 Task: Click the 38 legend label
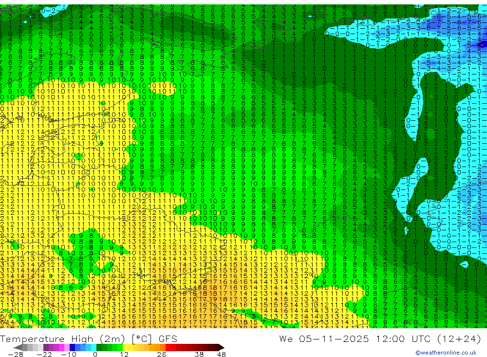tap(199, 355)
